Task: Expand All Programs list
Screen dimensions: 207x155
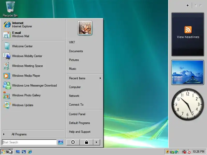Action: (34, 134)
